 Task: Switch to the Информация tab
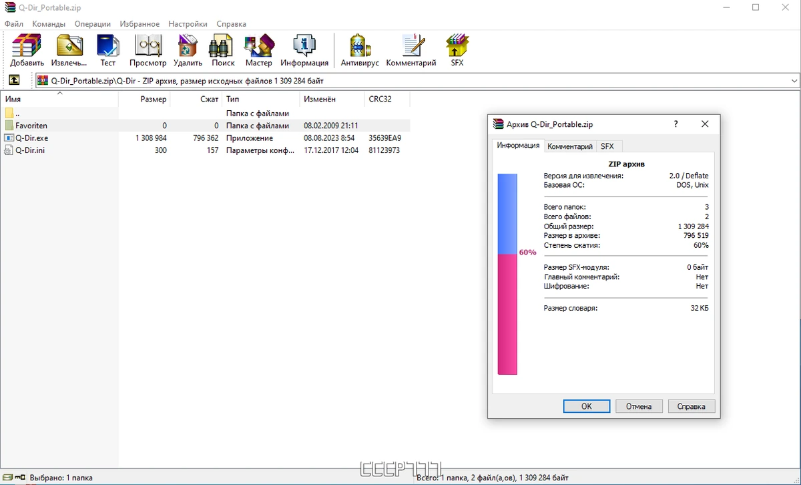pyautogui.click(x=518, y=145)
